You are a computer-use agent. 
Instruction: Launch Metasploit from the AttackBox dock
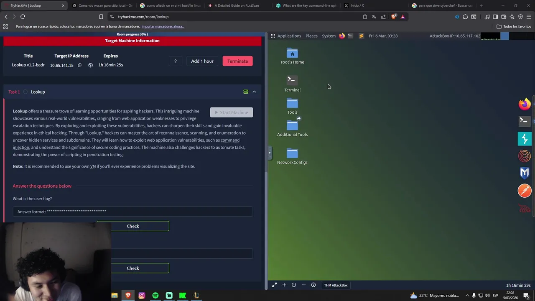[525, 173]
